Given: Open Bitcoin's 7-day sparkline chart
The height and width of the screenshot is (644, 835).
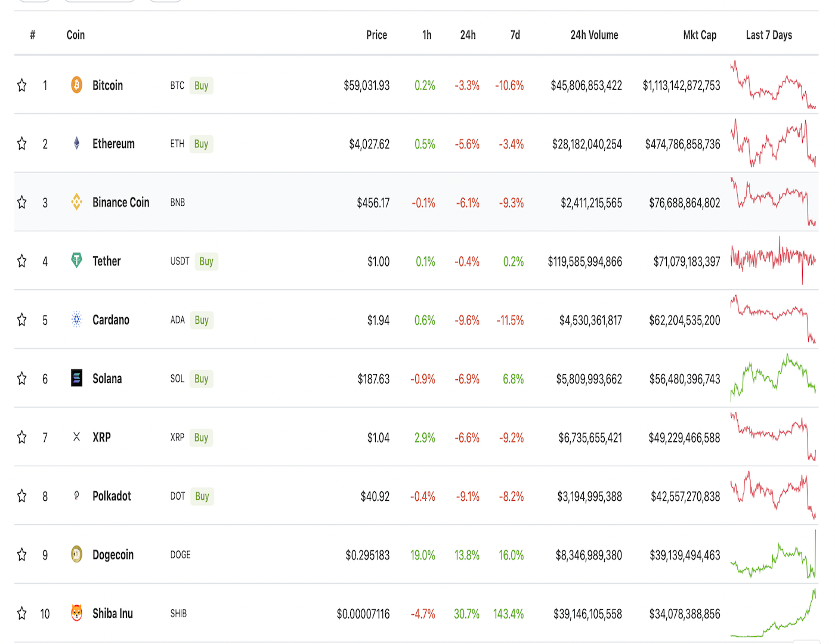Looking at the screenshot, I should [x=773, y=84].
